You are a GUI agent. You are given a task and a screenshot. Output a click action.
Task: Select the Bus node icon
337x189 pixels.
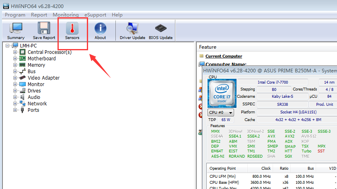point(23,72)
